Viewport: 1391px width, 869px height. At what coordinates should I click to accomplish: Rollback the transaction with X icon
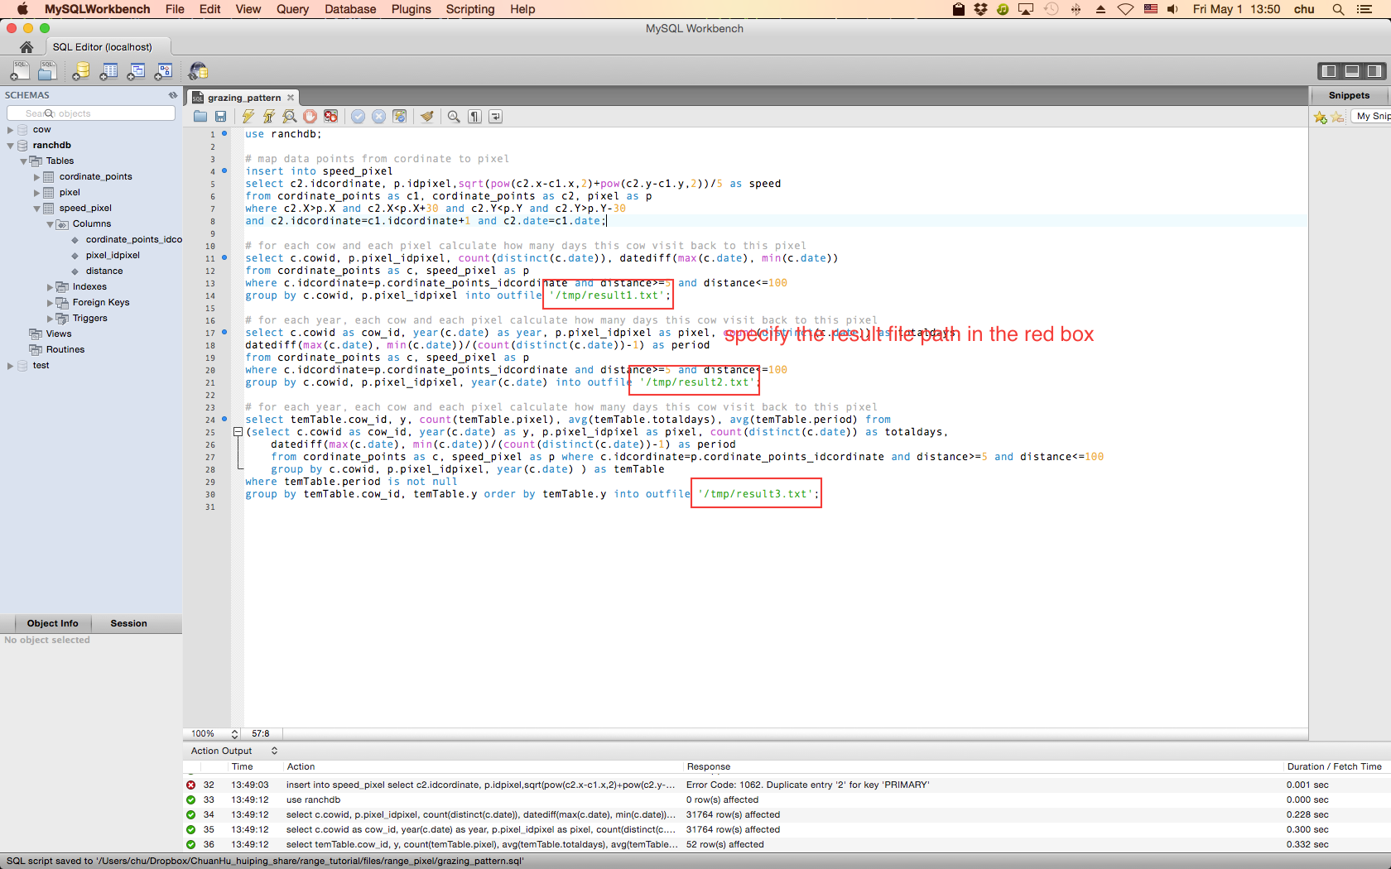[379, 117]
